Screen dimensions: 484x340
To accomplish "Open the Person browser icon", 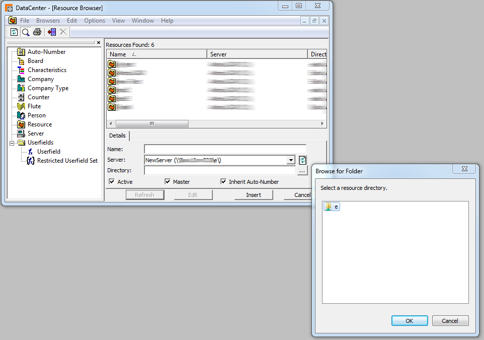I will click(22, 115).
